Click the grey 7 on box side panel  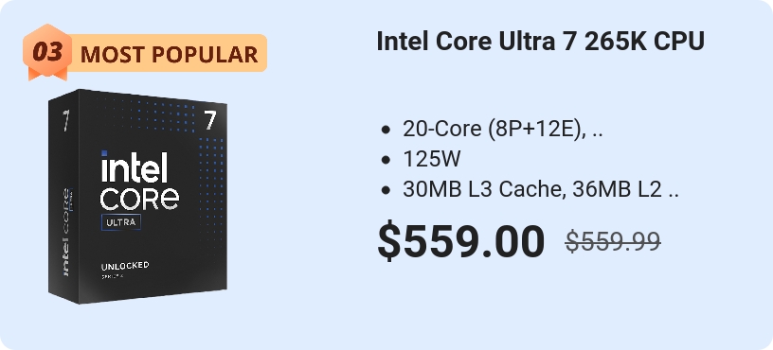tap(66, 120)
